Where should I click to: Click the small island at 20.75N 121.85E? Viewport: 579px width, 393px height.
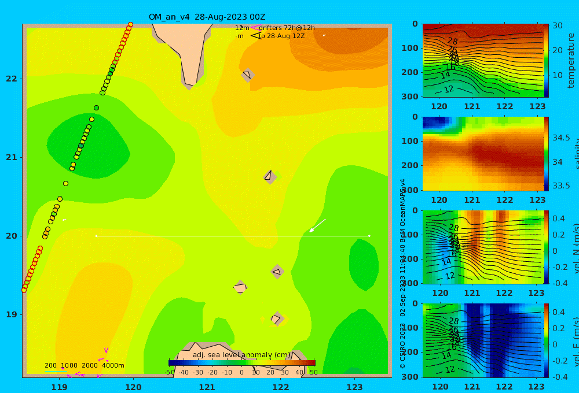(270, 177)
